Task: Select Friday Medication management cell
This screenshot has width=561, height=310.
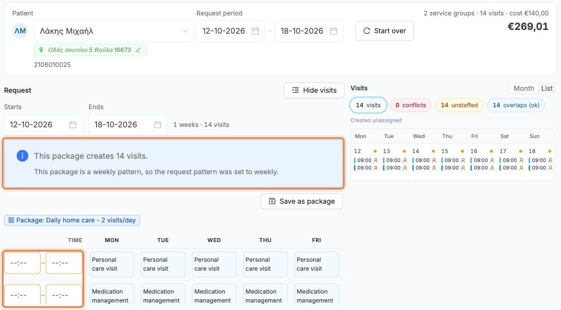Action: (x=316, y=295)
